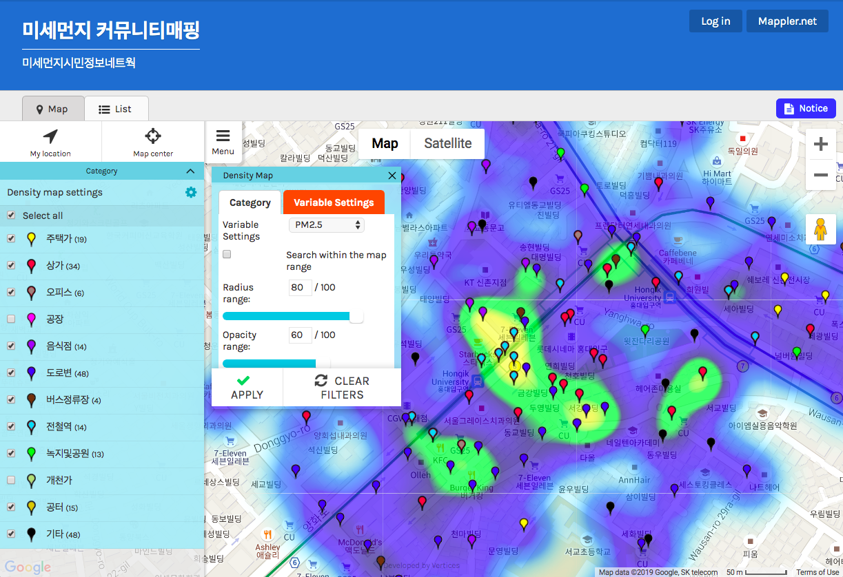Collapse the Category panel chevron
This screenshot has height=577, width=843.
pos(191,171)
